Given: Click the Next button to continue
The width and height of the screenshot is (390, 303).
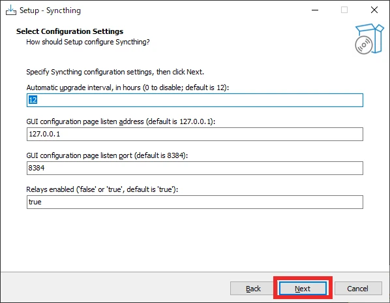Looking at the screenshot, I should click(303, 289).
